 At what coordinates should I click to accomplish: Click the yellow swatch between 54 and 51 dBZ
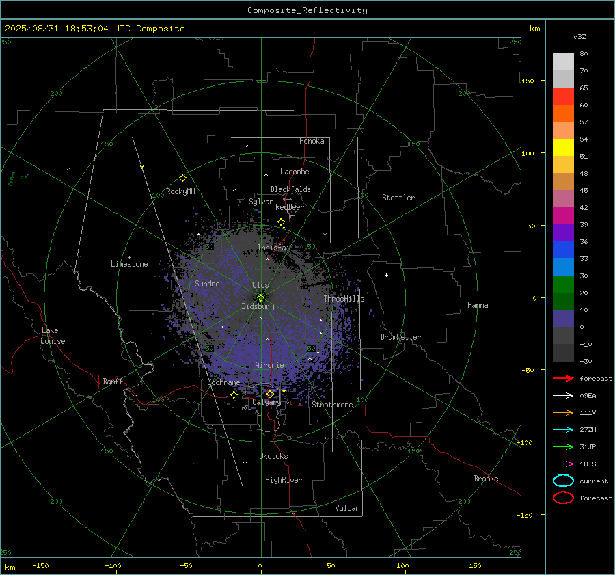pos(563,147)
